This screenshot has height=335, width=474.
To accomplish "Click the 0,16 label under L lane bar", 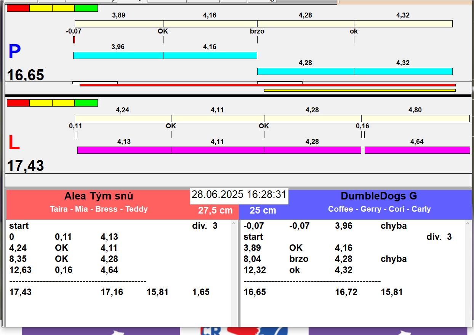I will coord(363,126).
